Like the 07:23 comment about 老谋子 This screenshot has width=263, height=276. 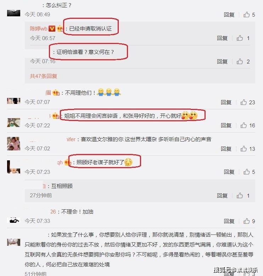coord(246,172)
